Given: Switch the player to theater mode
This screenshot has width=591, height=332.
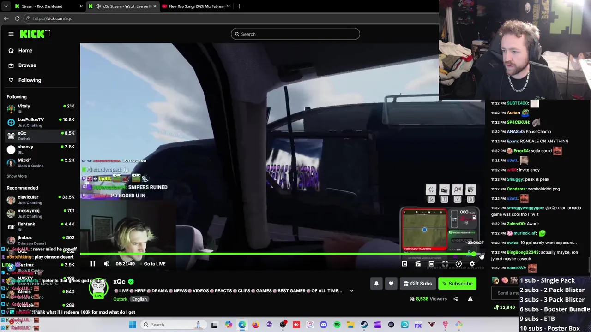Looking at the screenshot, I should coord(431,264).
